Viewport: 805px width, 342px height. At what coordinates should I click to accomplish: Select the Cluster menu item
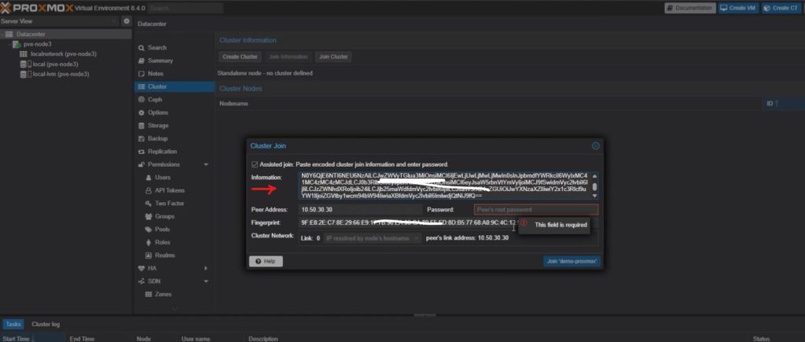coord(174,86)
